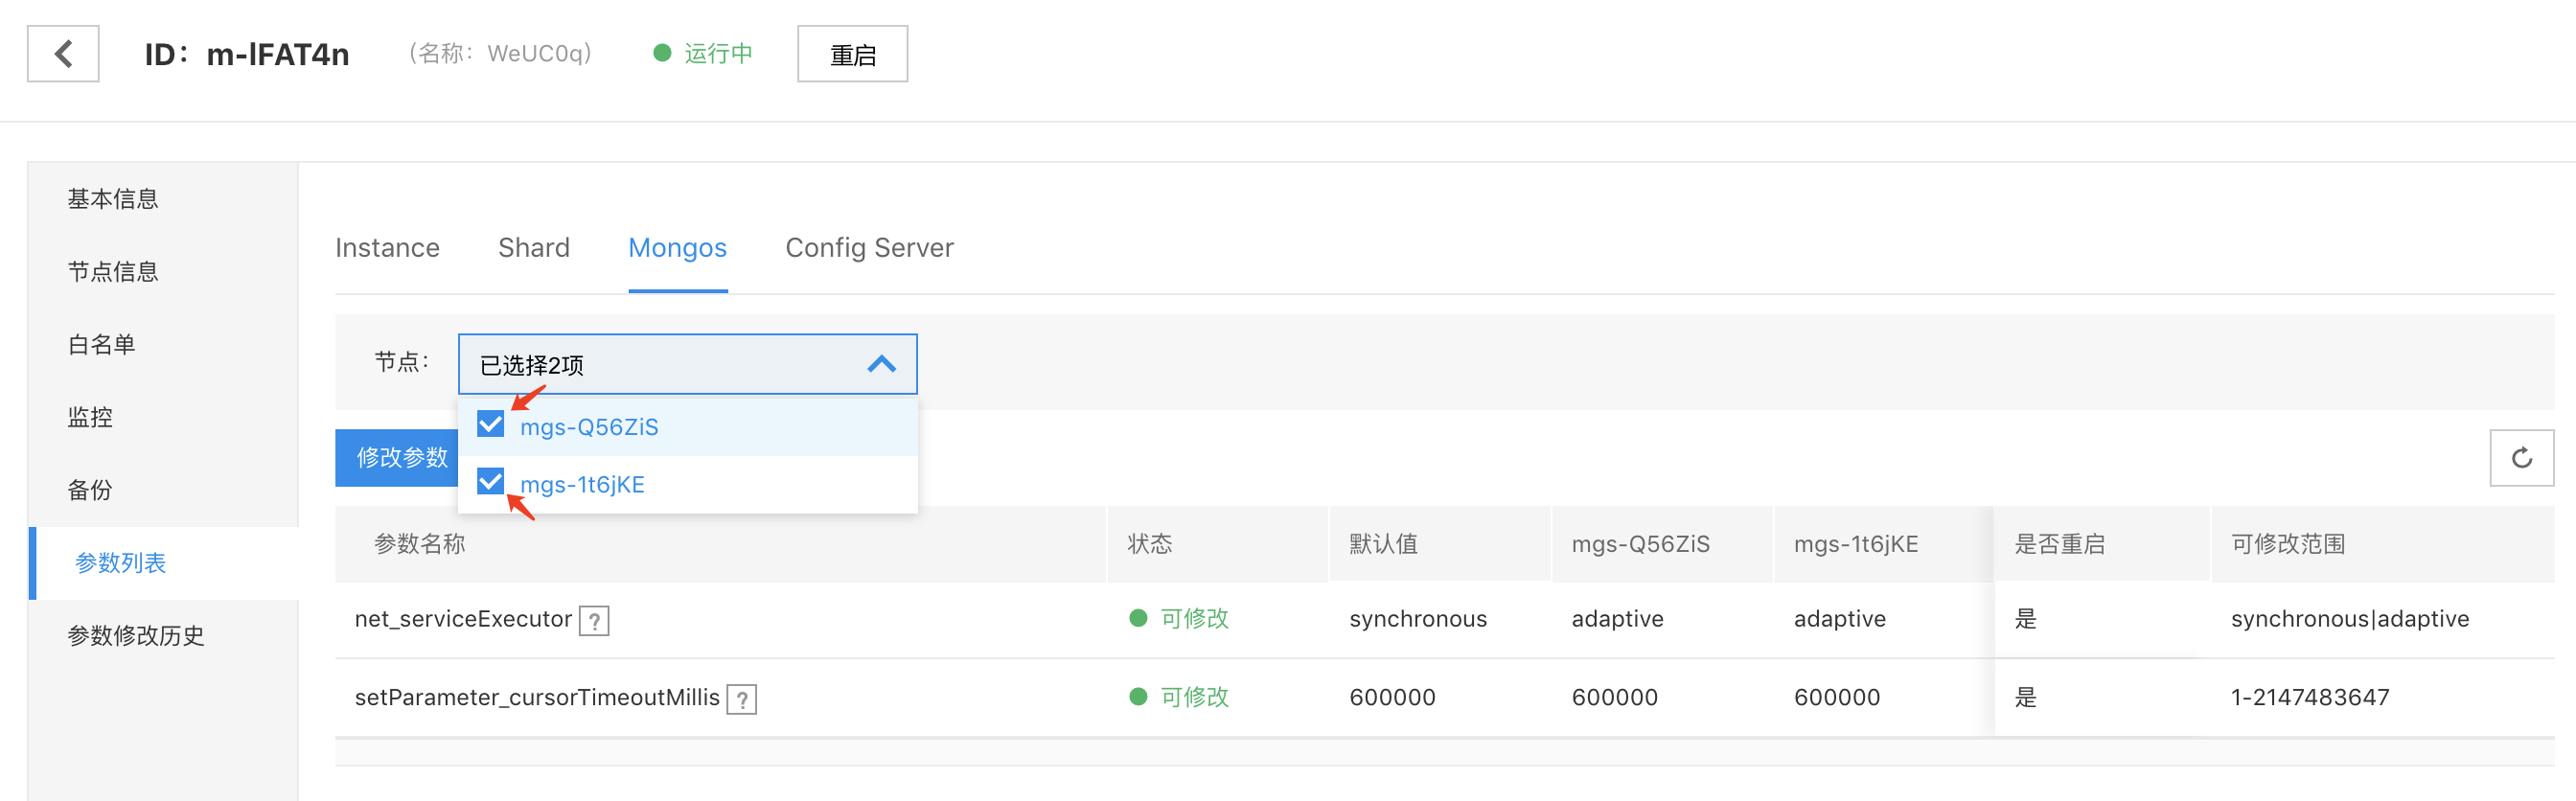This screenshot has width=2576, height=801.
Task: Click the mgs-Q56ZiS column header
Action: [x=1640, y=544]
